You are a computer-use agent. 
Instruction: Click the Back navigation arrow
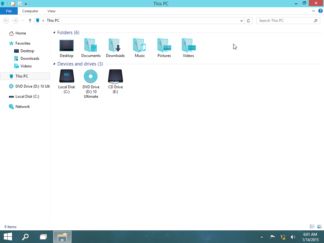click(x=6, y=21)
